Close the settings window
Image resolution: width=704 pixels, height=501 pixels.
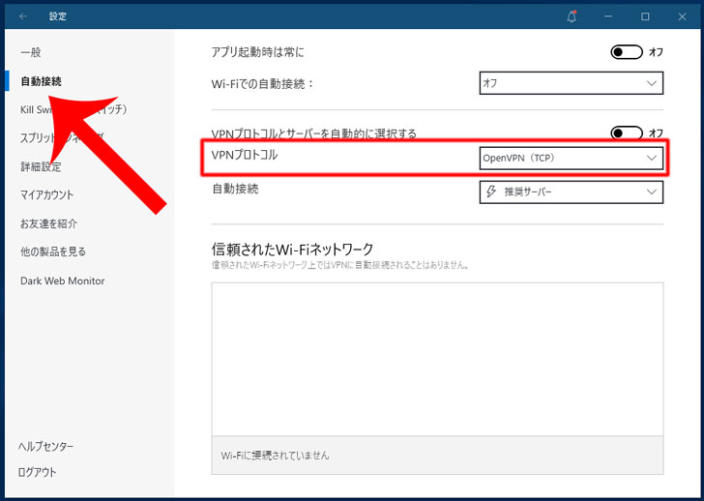[x=682, y=16]
